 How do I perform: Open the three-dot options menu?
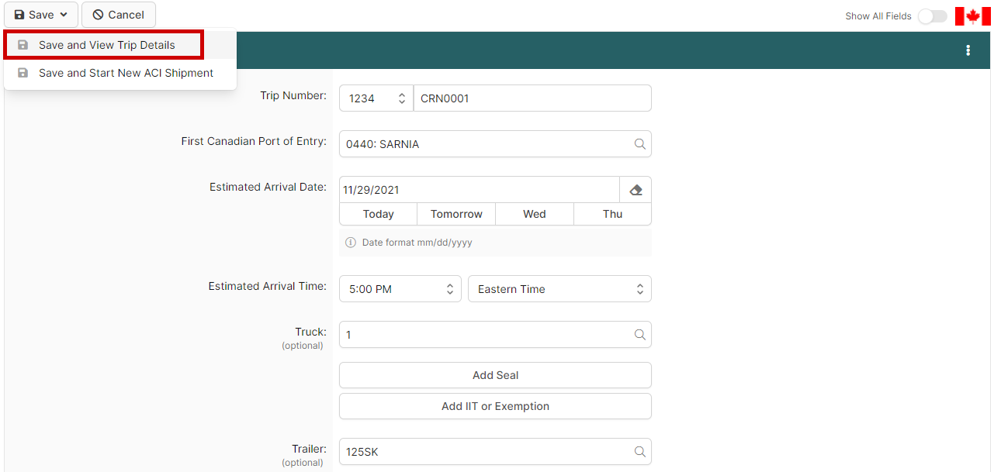point(968,50)
